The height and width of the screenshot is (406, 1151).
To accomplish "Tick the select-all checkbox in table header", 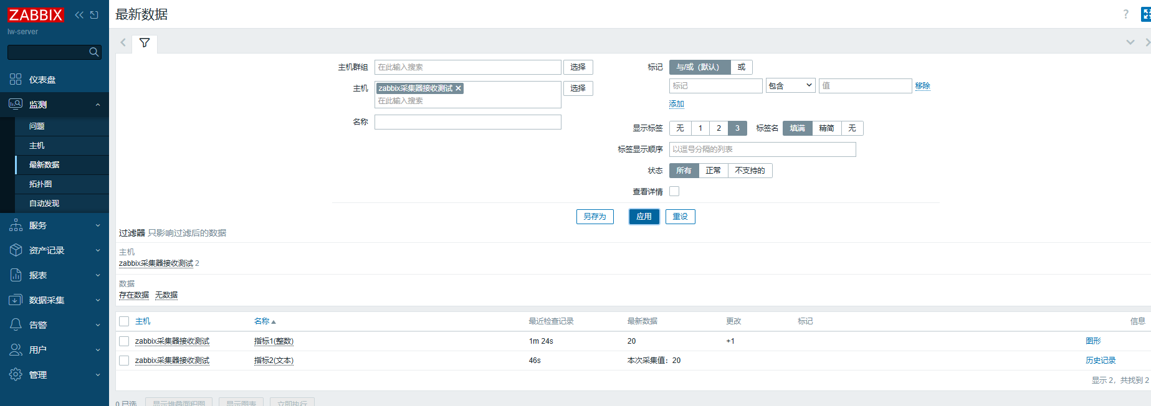I will click(124, 321).
